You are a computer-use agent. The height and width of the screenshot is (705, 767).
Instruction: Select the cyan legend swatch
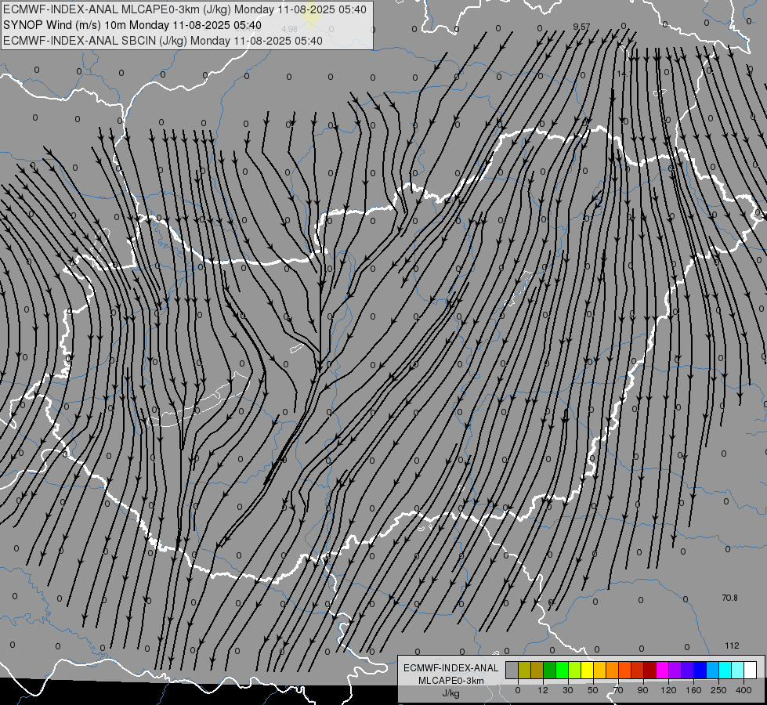(x=725, y=670)
